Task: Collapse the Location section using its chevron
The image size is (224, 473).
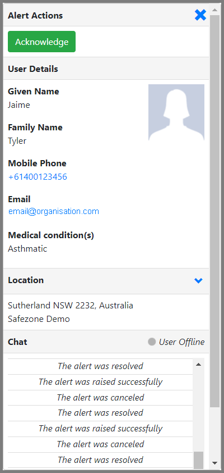Action: (198, 280)
